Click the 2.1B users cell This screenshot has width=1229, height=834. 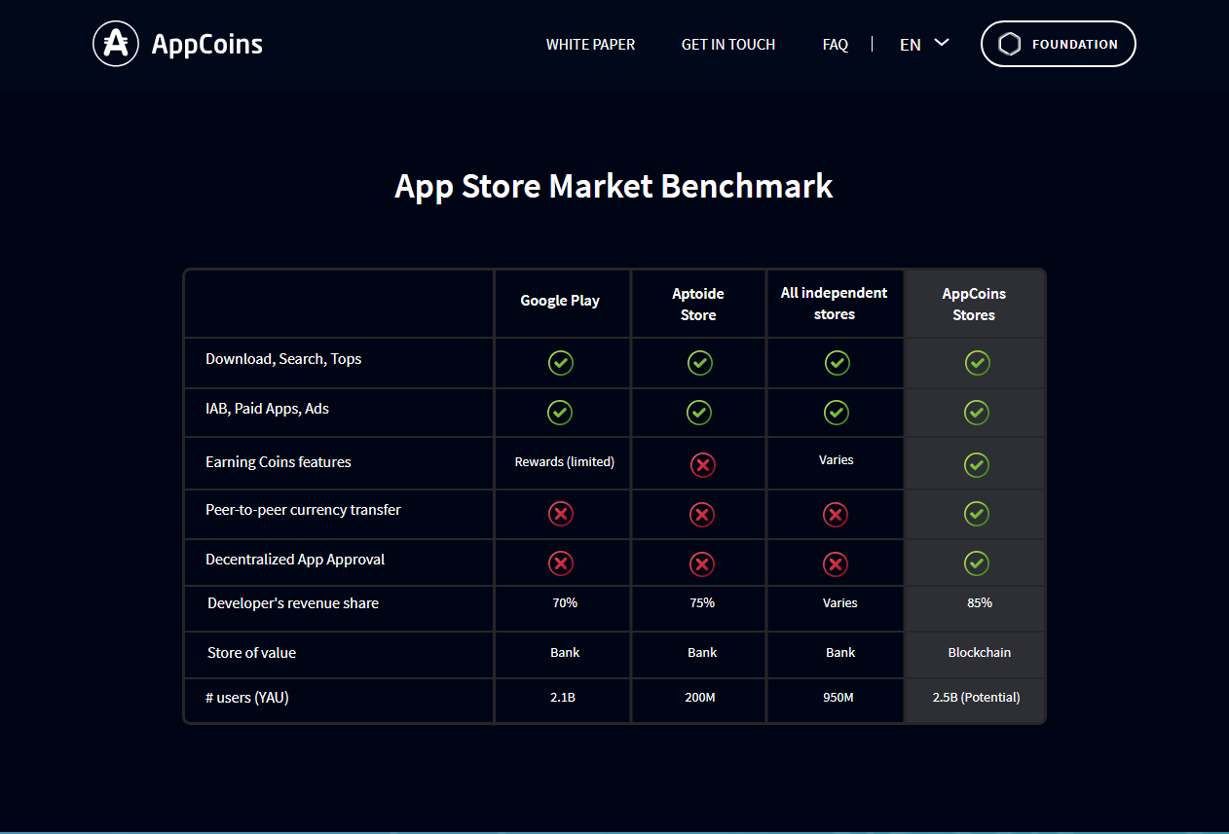tap(564, 698)
